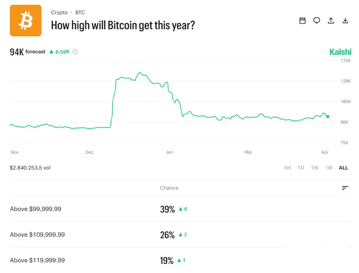Click the forecast info circle icon
The image size is (359, 273).
tap(75, 52)
